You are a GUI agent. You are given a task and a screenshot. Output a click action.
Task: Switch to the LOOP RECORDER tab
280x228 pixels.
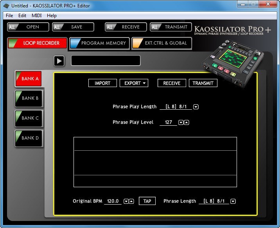click(37, 43)
